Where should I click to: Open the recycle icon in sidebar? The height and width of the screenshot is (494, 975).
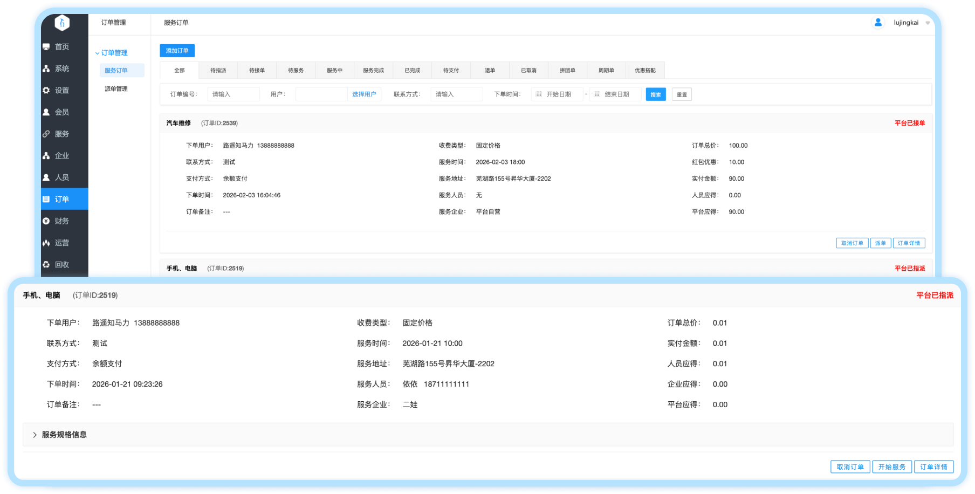click(x=46, y=264)
